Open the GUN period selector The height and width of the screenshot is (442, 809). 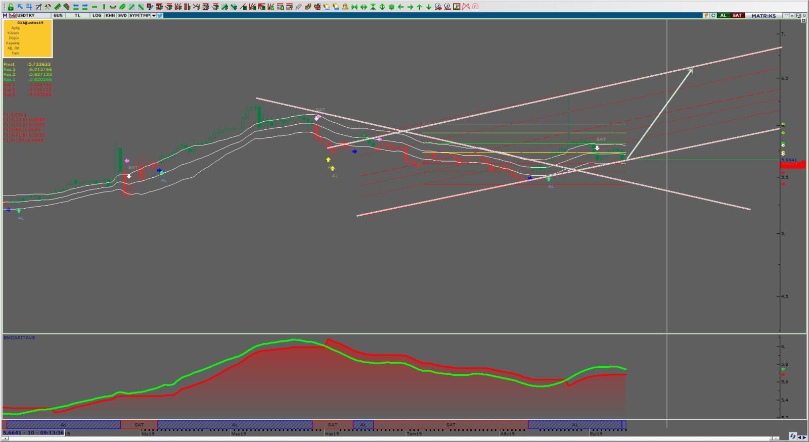click(x=58, y=16)
